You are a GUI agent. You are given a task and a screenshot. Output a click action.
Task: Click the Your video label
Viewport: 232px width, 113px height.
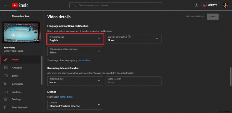[x=9, y=47]
